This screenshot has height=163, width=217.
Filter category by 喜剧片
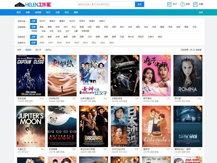pyautogui.click(x=52, y=21)
